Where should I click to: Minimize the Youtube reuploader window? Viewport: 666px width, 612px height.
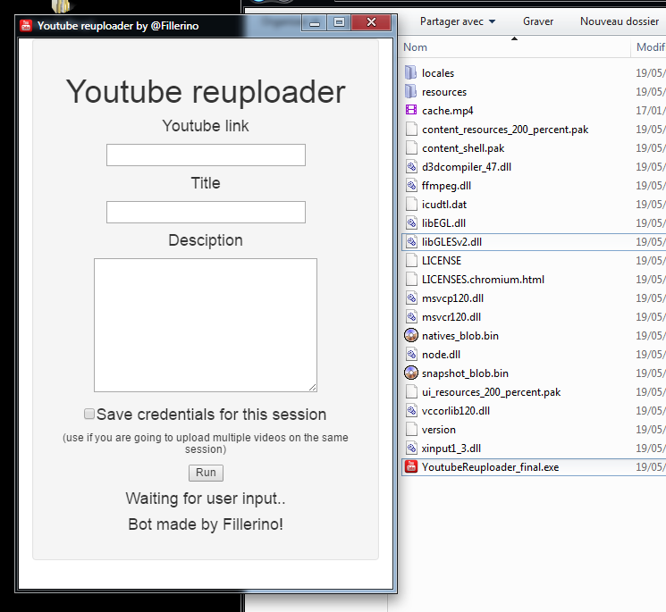pyautogui.click(x=315, y=22)
